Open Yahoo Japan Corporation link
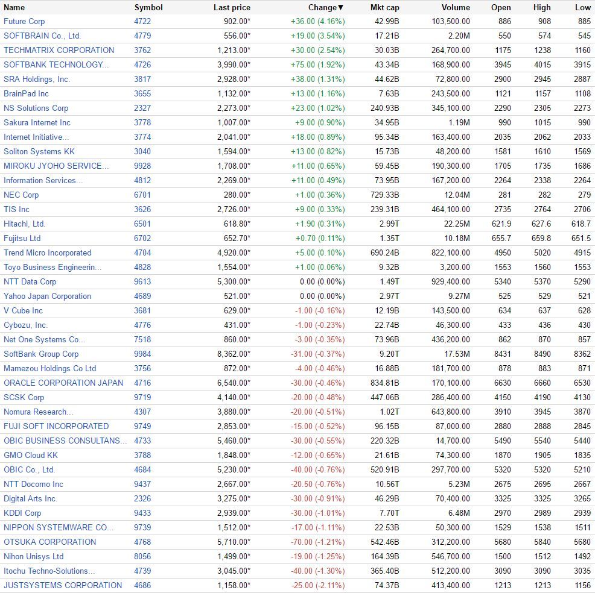The height and width of the screenshot is (593, 595). coord(48,296)
